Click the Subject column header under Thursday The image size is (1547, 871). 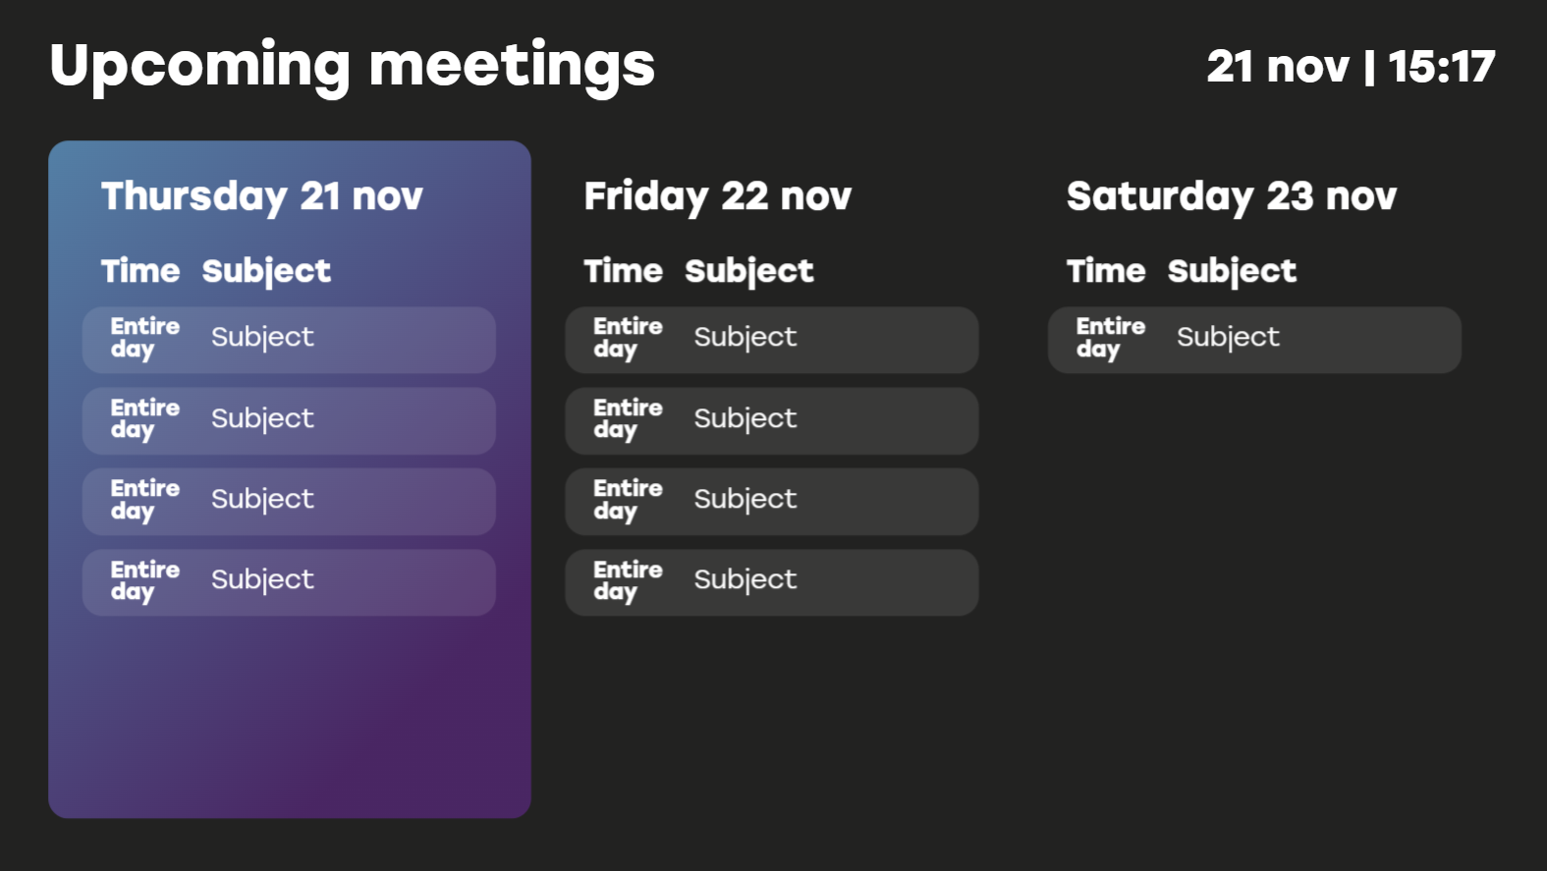(x=266, y=272)
